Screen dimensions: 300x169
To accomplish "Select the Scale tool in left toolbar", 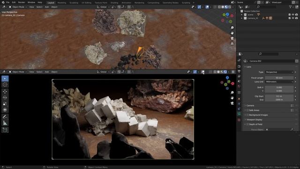I will [5, 104].
